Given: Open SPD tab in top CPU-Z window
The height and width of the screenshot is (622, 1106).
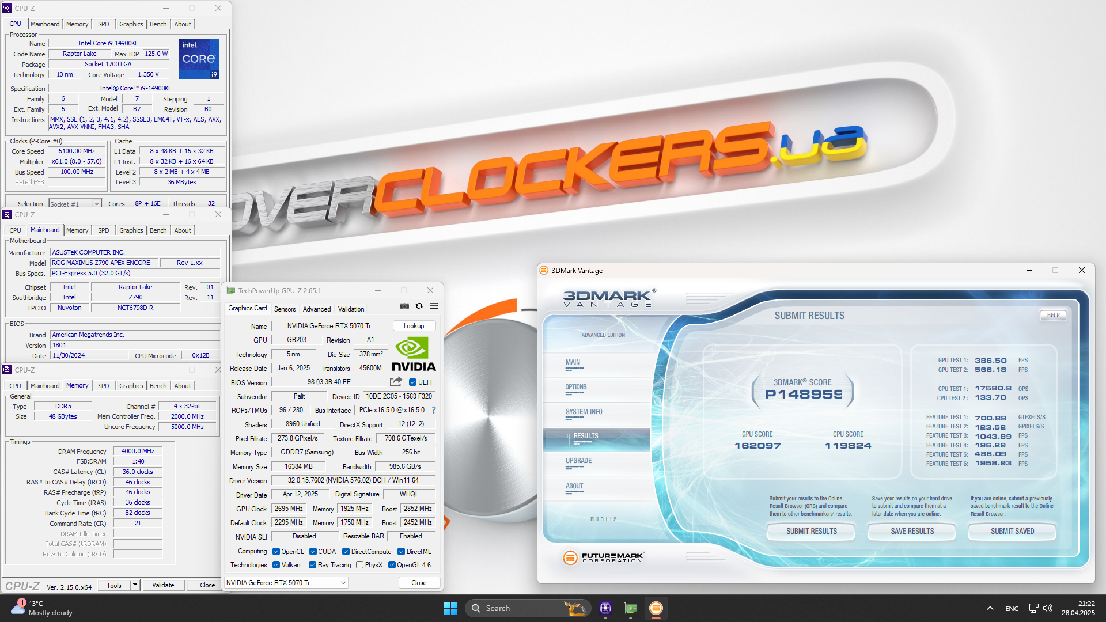Looking at the screenshot, I should 104,24.
